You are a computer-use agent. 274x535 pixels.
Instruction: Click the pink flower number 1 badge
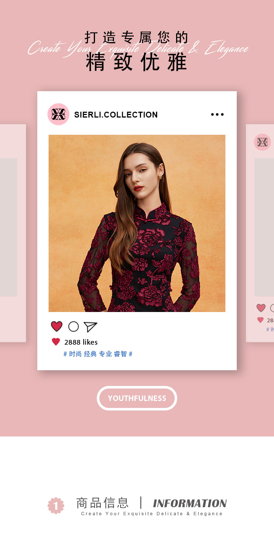(x=56, y=506)
